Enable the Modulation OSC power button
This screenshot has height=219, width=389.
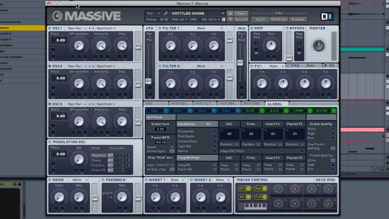50,142
